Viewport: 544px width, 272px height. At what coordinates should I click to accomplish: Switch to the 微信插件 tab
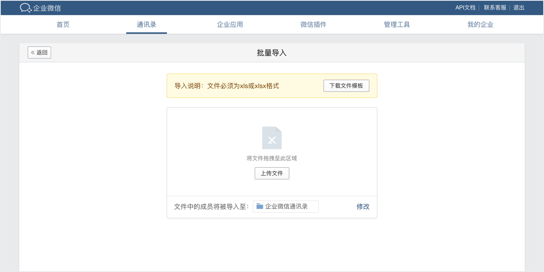[313, 24]
